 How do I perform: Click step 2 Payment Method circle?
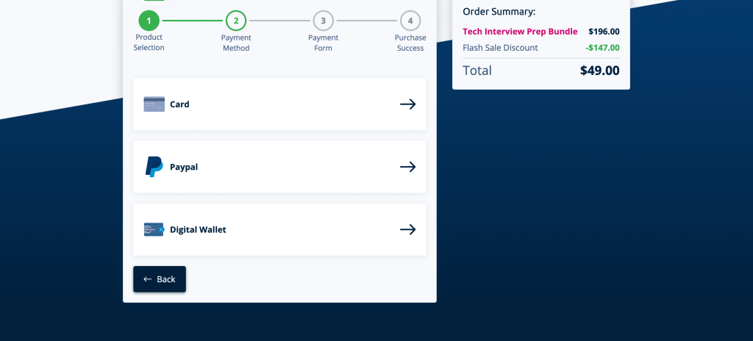236,21
